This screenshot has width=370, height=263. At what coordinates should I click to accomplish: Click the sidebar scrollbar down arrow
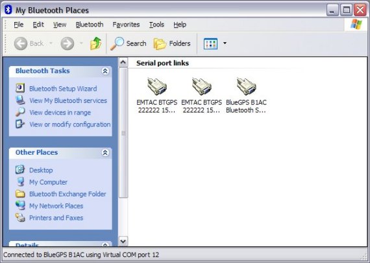[123, 242]
